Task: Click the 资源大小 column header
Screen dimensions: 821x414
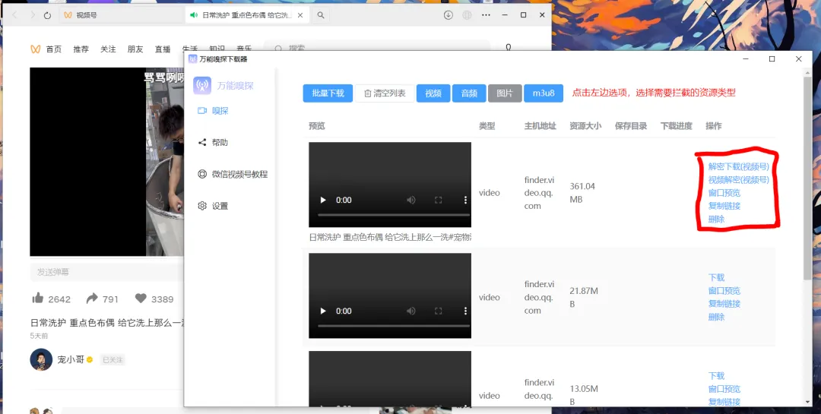Action: click(585, 126)
